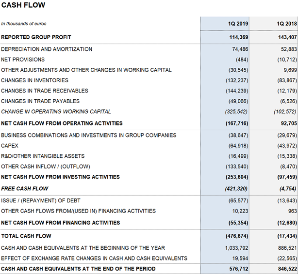Image resolution: width=298 pixels, height=274 pixels.
Task: Click the TOTAL CASH FLOW label
Action: (26, 236)
